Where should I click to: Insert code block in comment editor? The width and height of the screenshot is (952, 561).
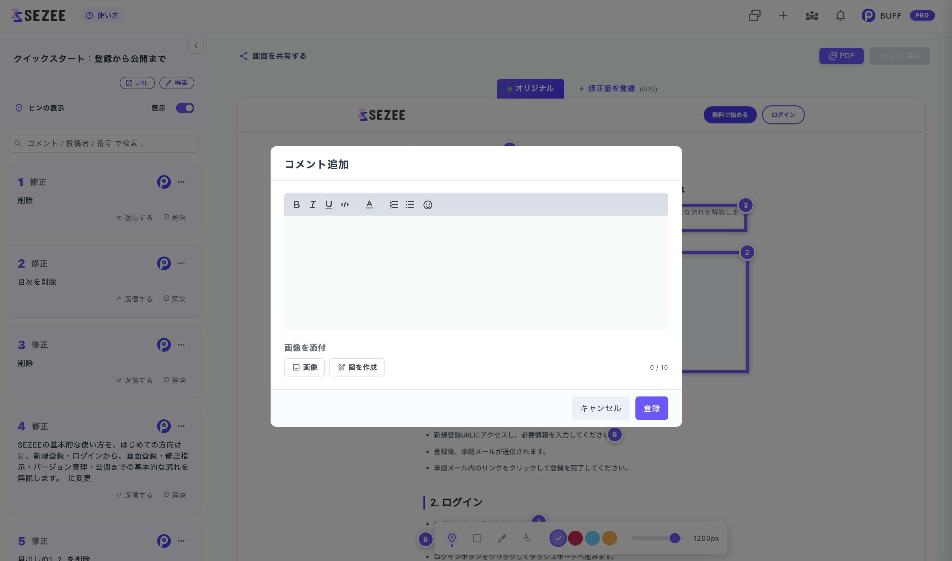click(345, 205)
